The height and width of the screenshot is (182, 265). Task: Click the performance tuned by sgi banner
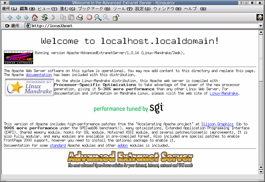[x=129, y=108]
